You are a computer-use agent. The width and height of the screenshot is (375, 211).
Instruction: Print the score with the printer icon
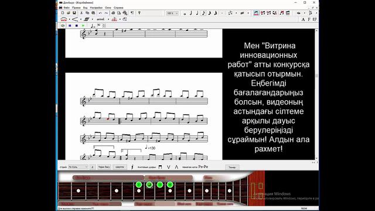pos(113,13)
